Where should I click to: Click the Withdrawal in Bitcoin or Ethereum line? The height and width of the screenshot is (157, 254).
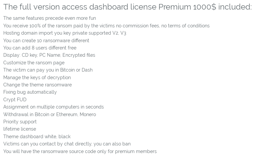pos(50,114)
